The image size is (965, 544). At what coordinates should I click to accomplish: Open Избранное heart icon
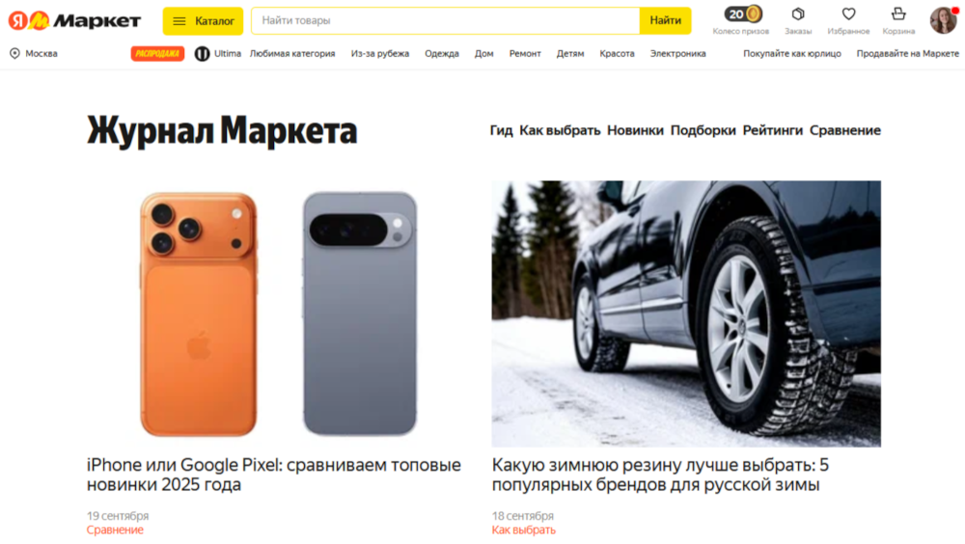[x=848, y=14]
